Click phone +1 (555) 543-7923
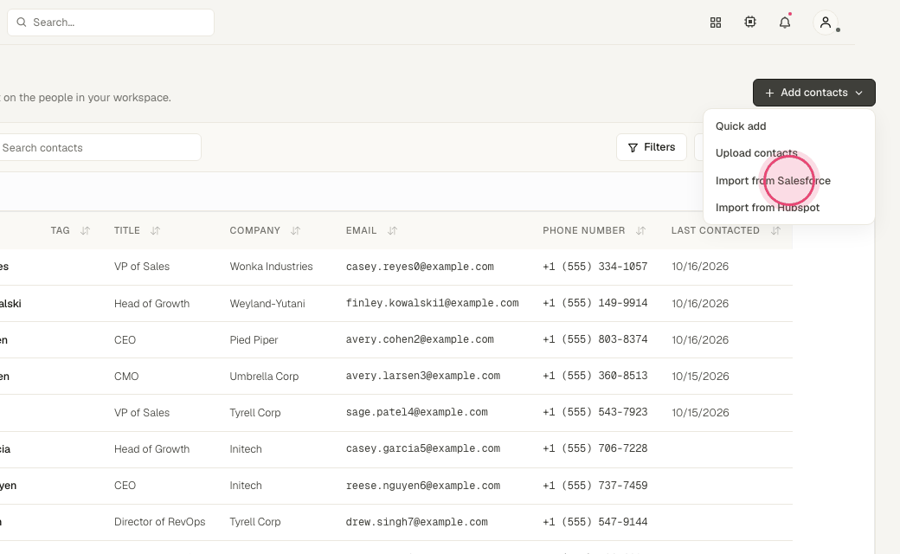900x554 pixels. (x=595, y=412)
